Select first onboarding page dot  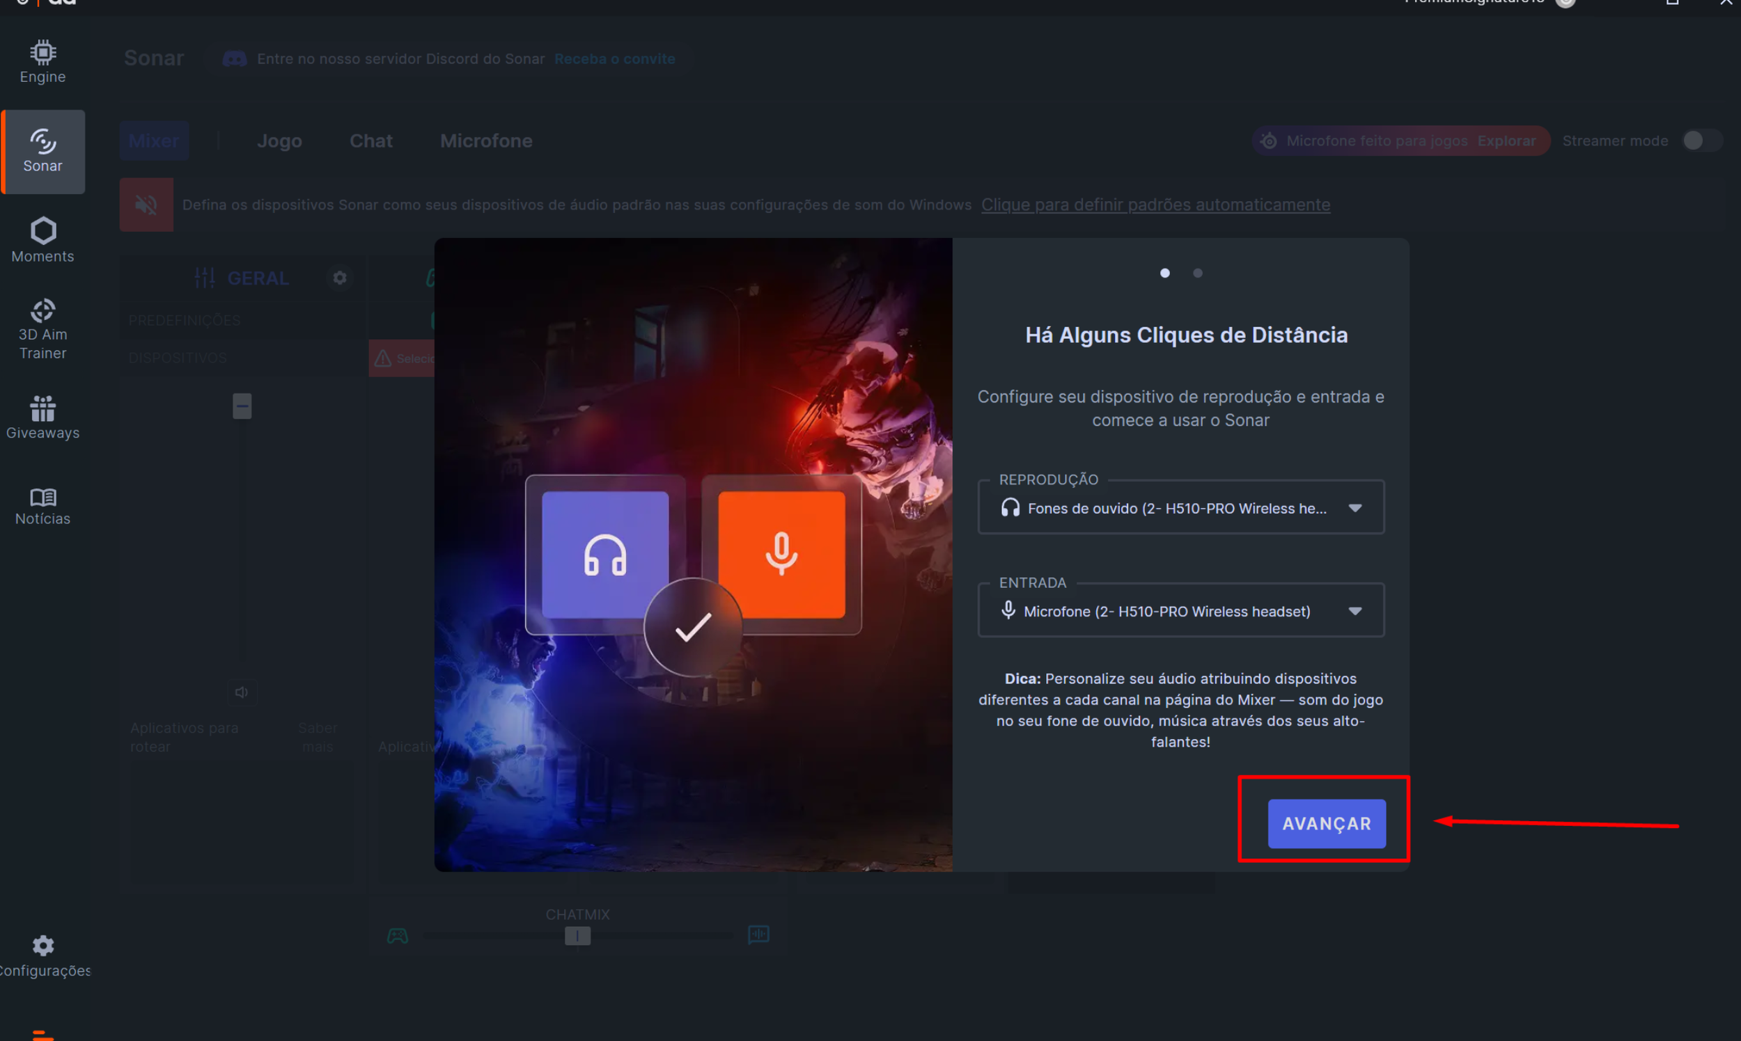point(1164,273)
